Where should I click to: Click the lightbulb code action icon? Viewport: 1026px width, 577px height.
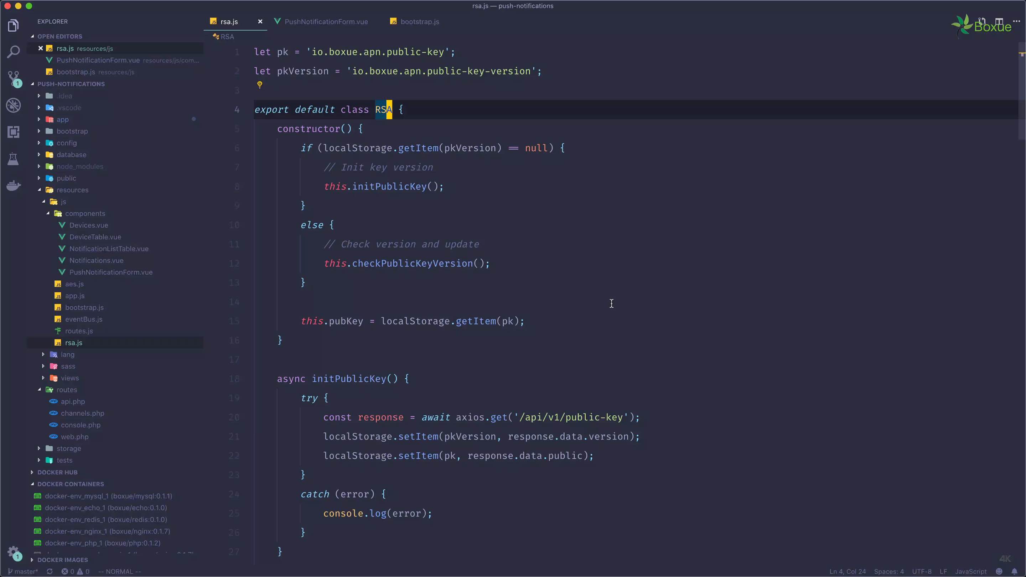260,84
